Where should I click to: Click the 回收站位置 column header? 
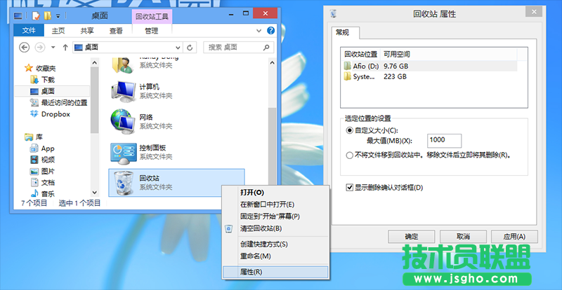360,55
